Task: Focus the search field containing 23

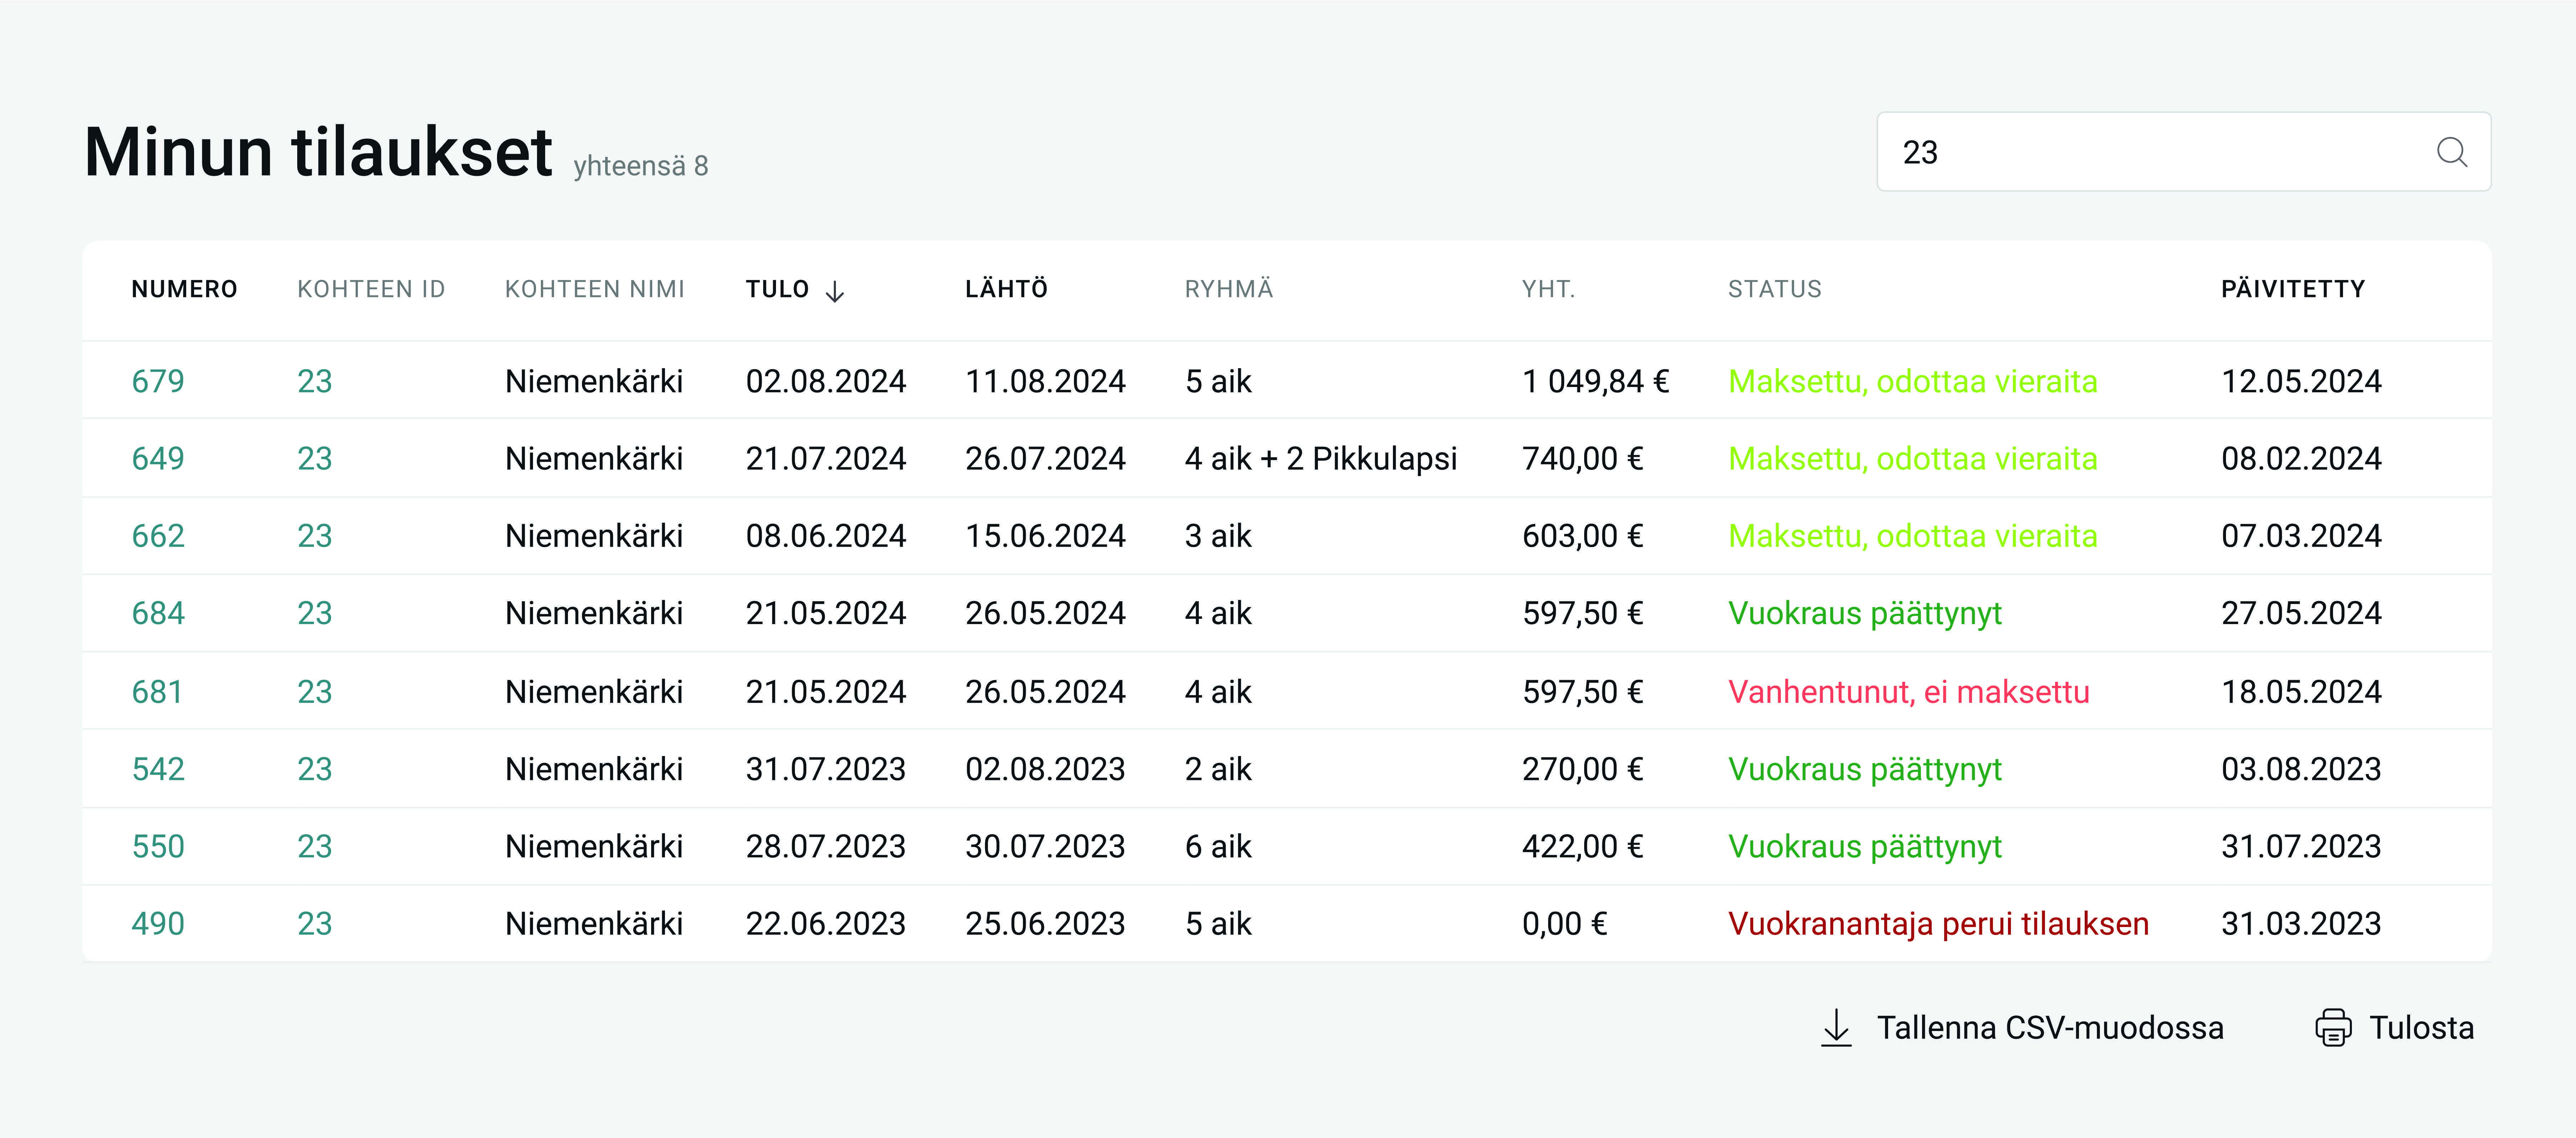Action: pyautogui.click(x=2183, y=152)
